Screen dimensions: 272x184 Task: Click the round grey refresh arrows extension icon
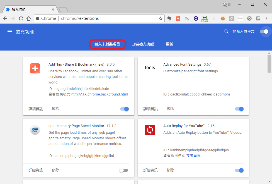click(x=249, y=18)
